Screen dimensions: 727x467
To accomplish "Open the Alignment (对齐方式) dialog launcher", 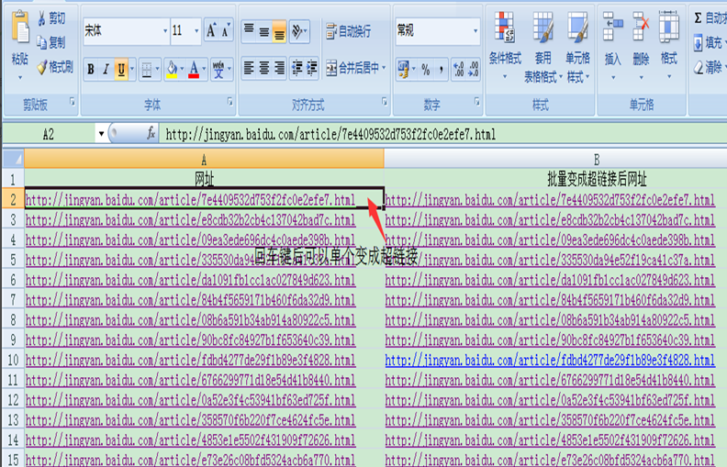I will [385, 101].
